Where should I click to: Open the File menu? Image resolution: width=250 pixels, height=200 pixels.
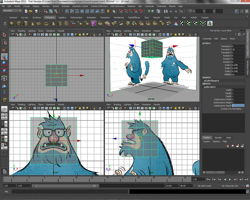coord(3,6)
